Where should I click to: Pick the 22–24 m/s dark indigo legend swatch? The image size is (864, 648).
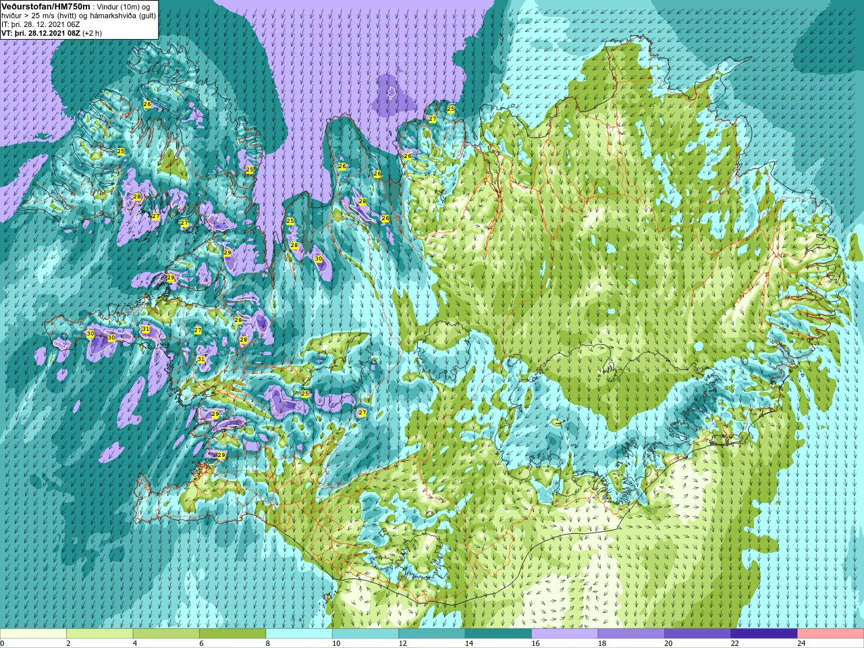pos(765,634)
